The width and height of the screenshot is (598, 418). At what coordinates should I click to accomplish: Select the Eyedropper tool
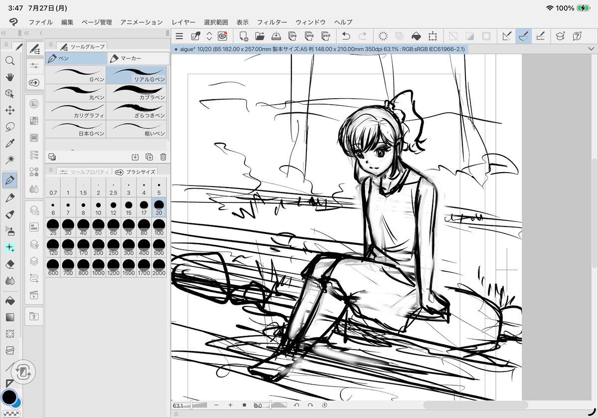(x=9, y=144)
